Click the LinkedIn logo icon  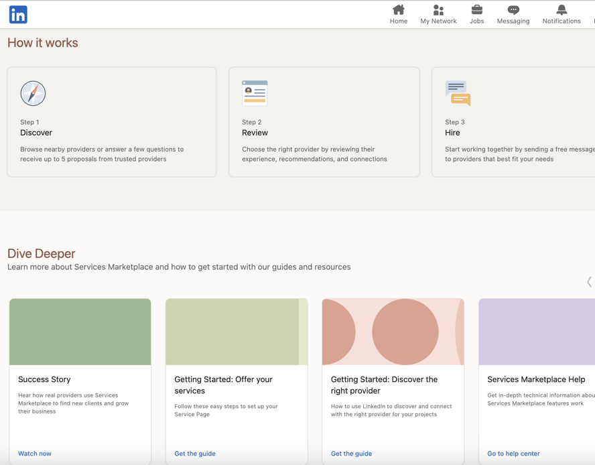point(17,14)
